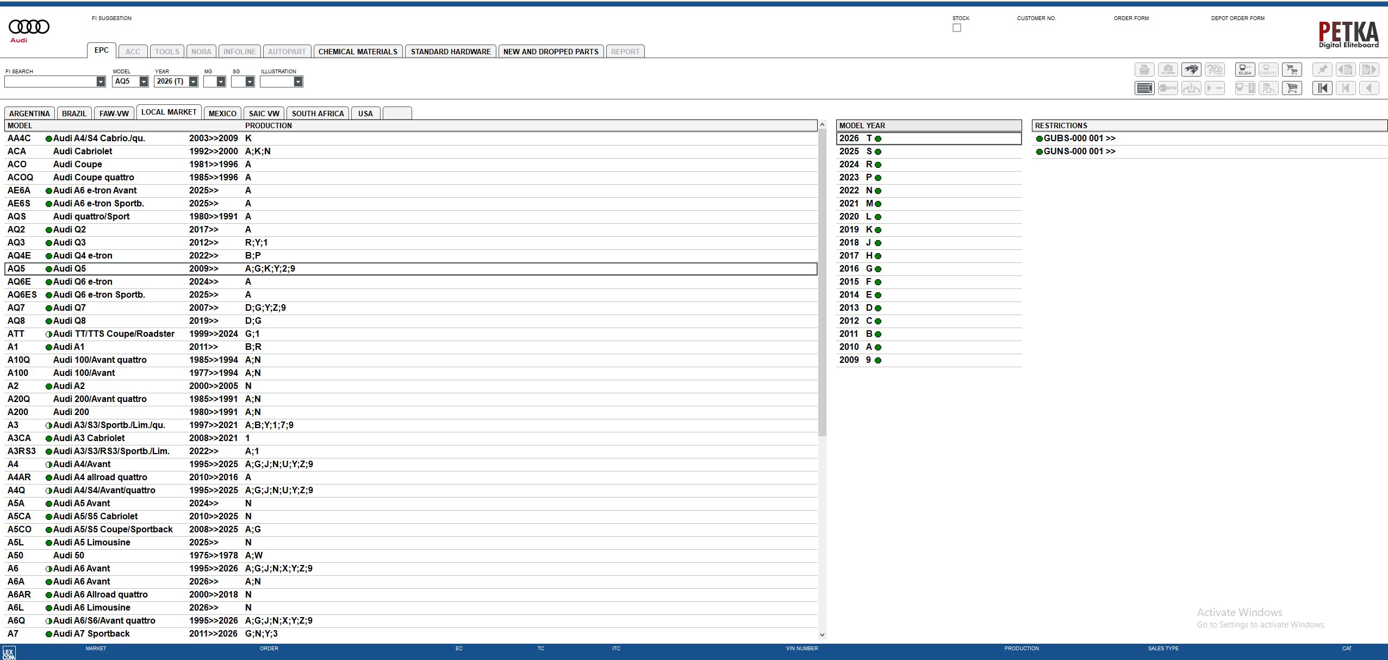
Task: Click the greyed single-bar back arrow icon
Action: 1346,88
